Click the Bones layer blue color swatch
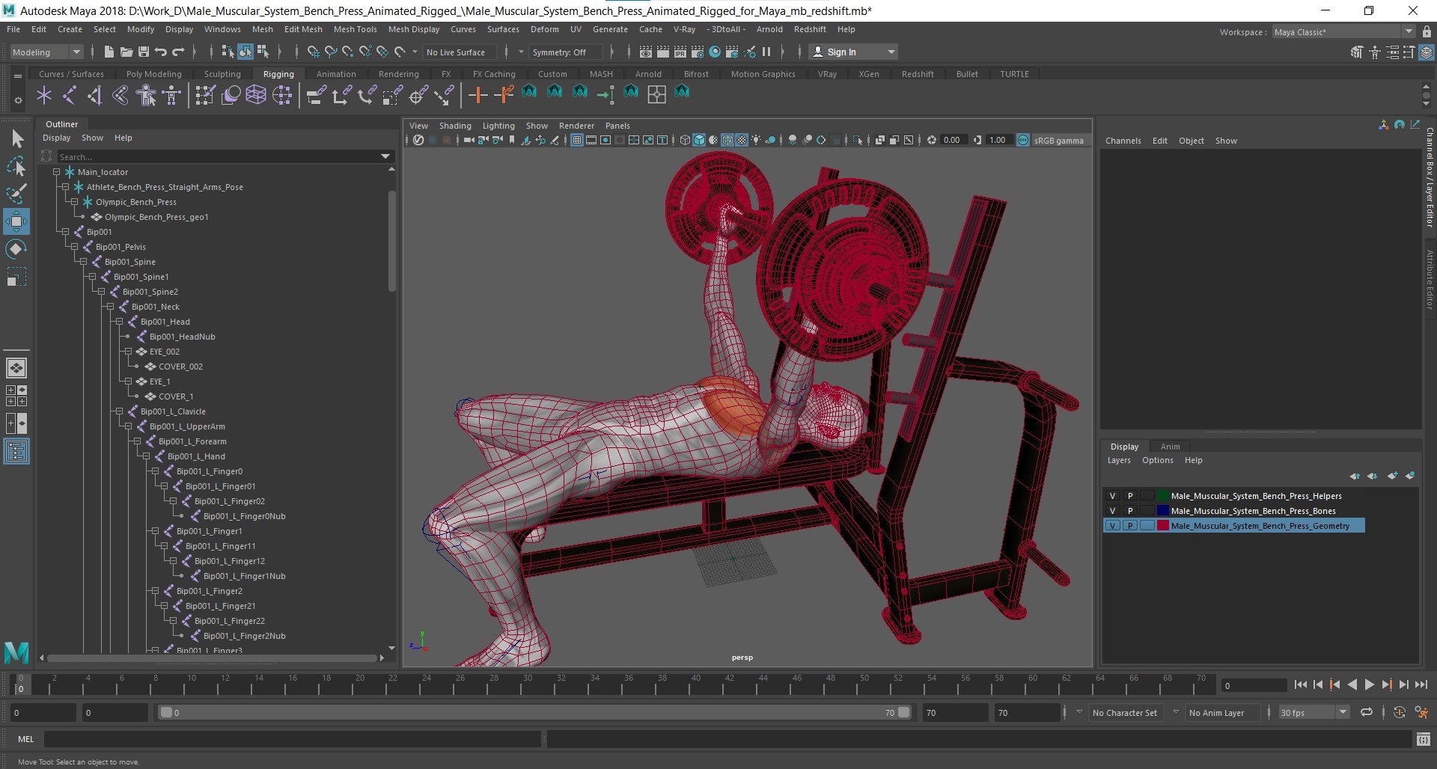 coord(1163,511)
